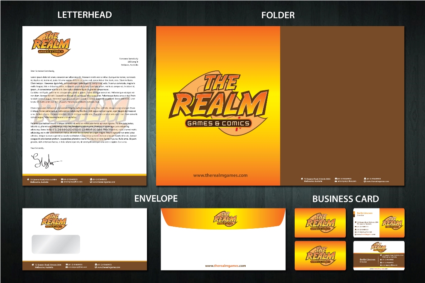Click the transparent address window on the envelope
The height and width of the screenshot is (283, 425).
pos(56,244)
